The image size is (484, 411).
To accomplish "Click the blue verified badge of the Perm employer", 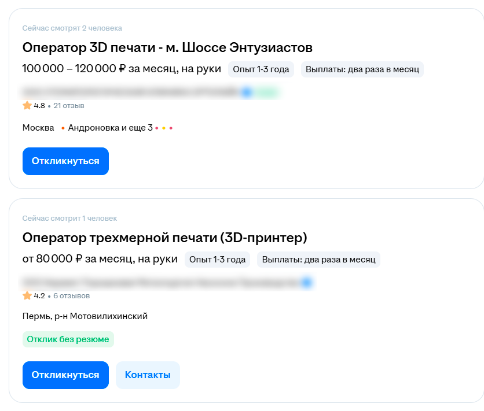I will point(305,283).
